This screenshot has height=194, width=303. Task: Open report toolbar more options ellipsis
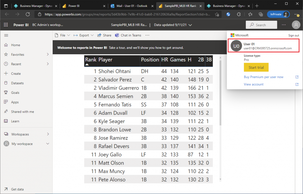coord(147,35)
